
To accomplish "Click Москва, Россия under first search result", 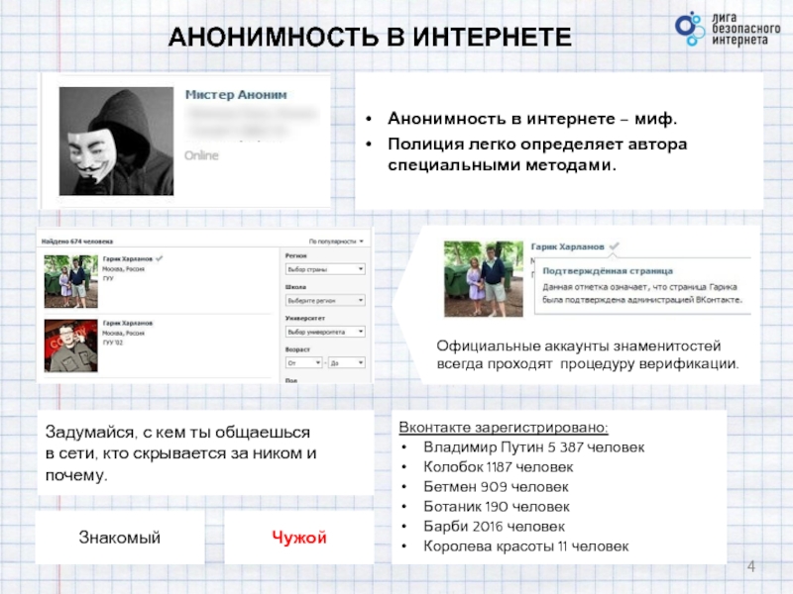I will tap(123, 268).
